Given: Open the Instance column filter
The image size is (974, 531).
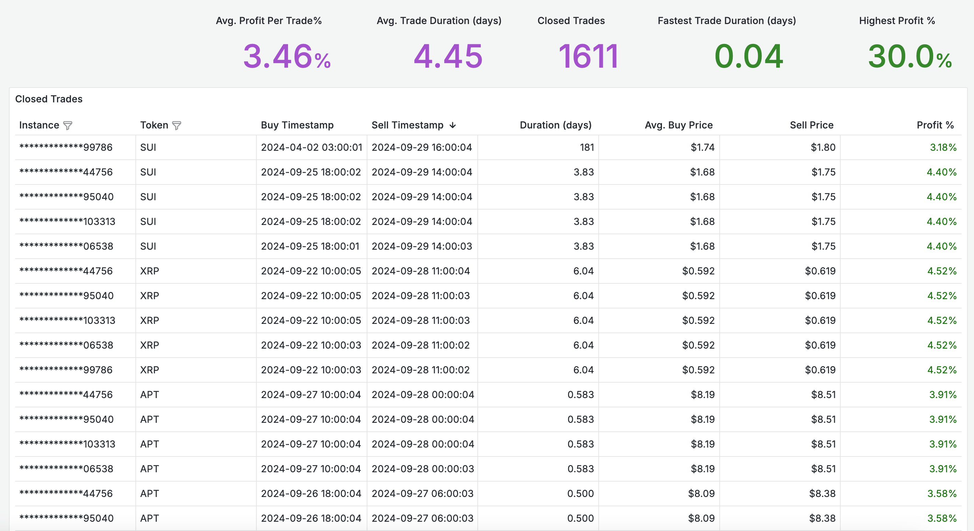Looking at the screenshot, I should 68,125.
